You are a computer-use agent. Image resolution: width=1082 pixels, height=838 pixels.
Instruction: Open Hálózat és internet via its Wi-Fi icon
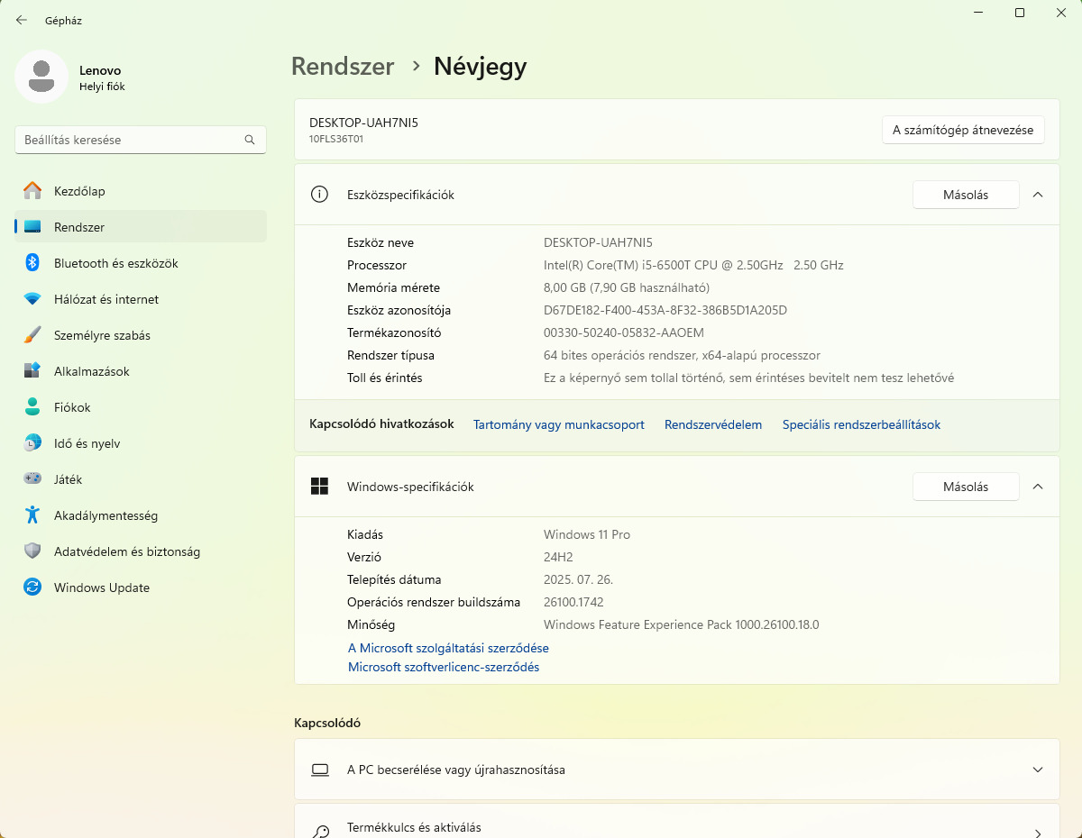32,299
